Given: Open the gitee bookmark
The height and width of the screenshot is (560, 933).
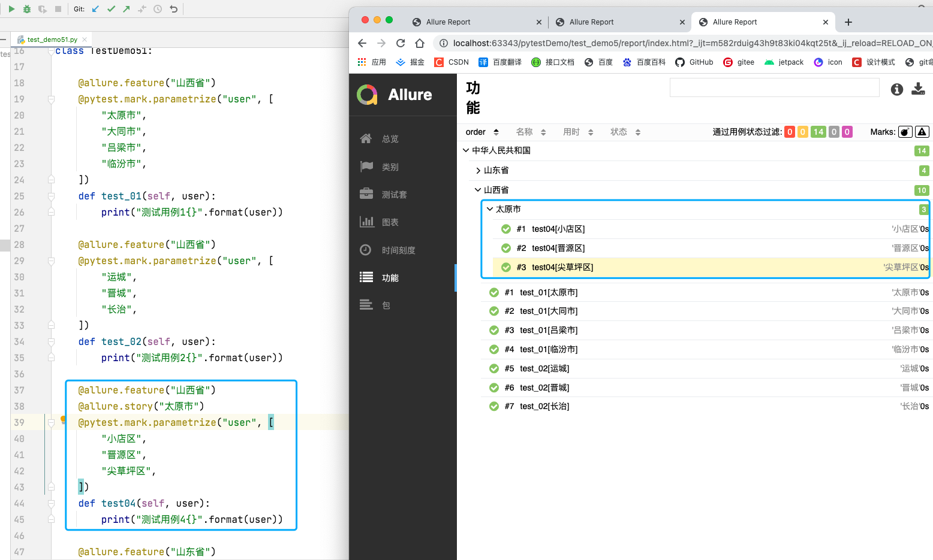Looking at the screenshot, I should (x=739, y=62).
